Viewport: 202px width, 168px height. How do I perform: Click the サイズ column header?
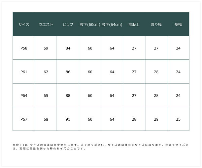tap(24, 25)
